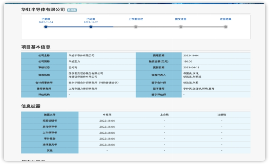Click the 上市委会议 timeline dot
Viewport: 269px width, 164px height.
tap(136, 27)
